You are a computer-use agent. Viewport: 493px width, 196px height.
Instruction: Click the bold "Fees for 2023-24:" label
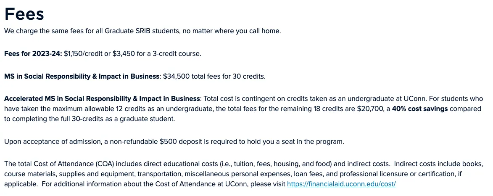[x=33, y=54]
